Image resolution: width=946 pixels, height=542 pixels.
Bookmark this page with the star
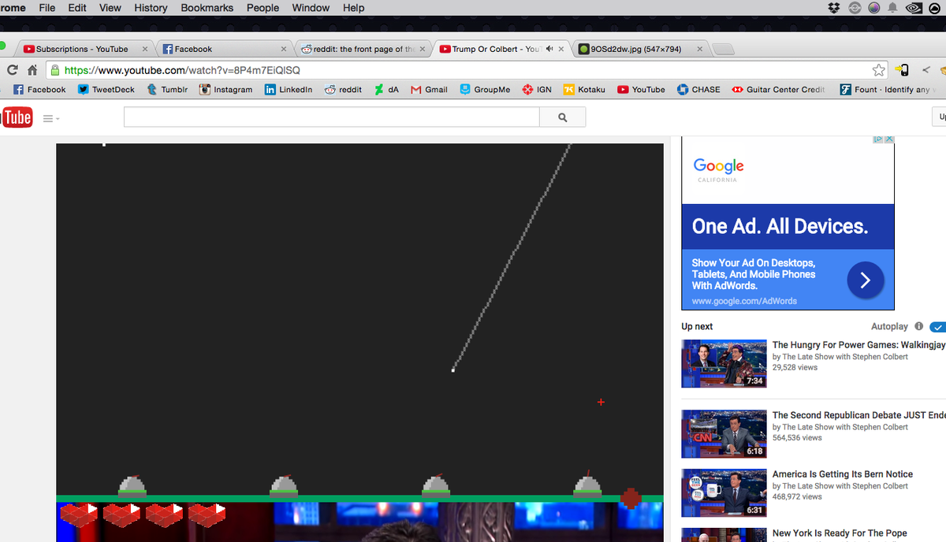879,70
